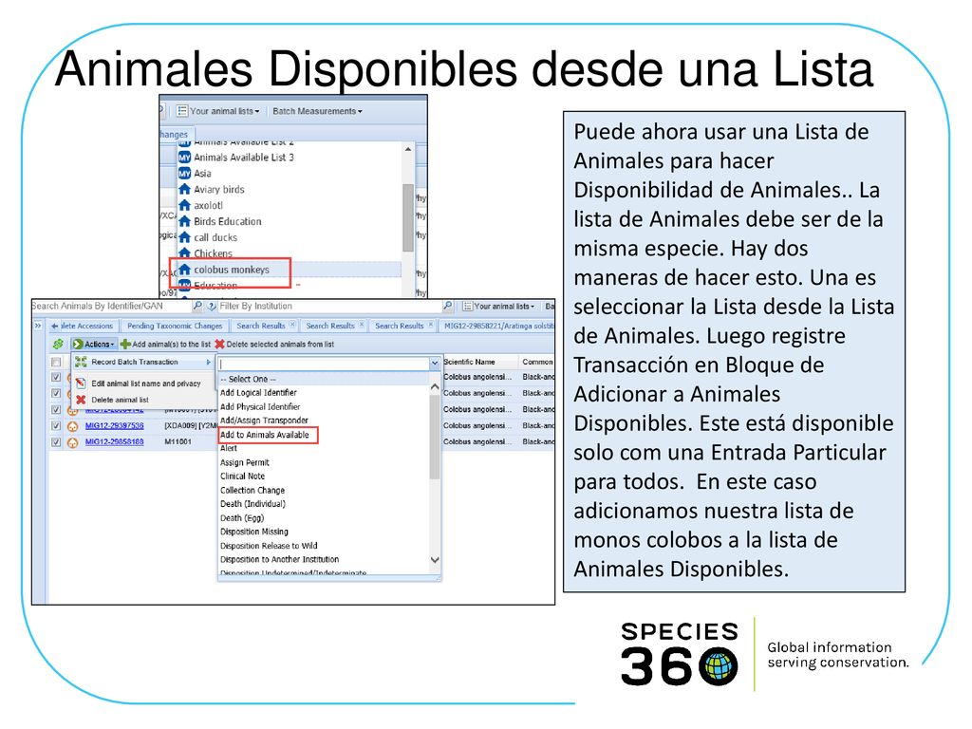Screen dimensions: 972x729
Task: Click scrollbar thumb of the transaction options list
Action: [435, 437]
